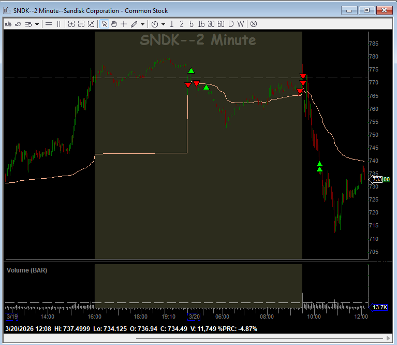Screen dimensions: 397x345
Task: Switch chart to 15 minute interval
Action: [201, 24]
